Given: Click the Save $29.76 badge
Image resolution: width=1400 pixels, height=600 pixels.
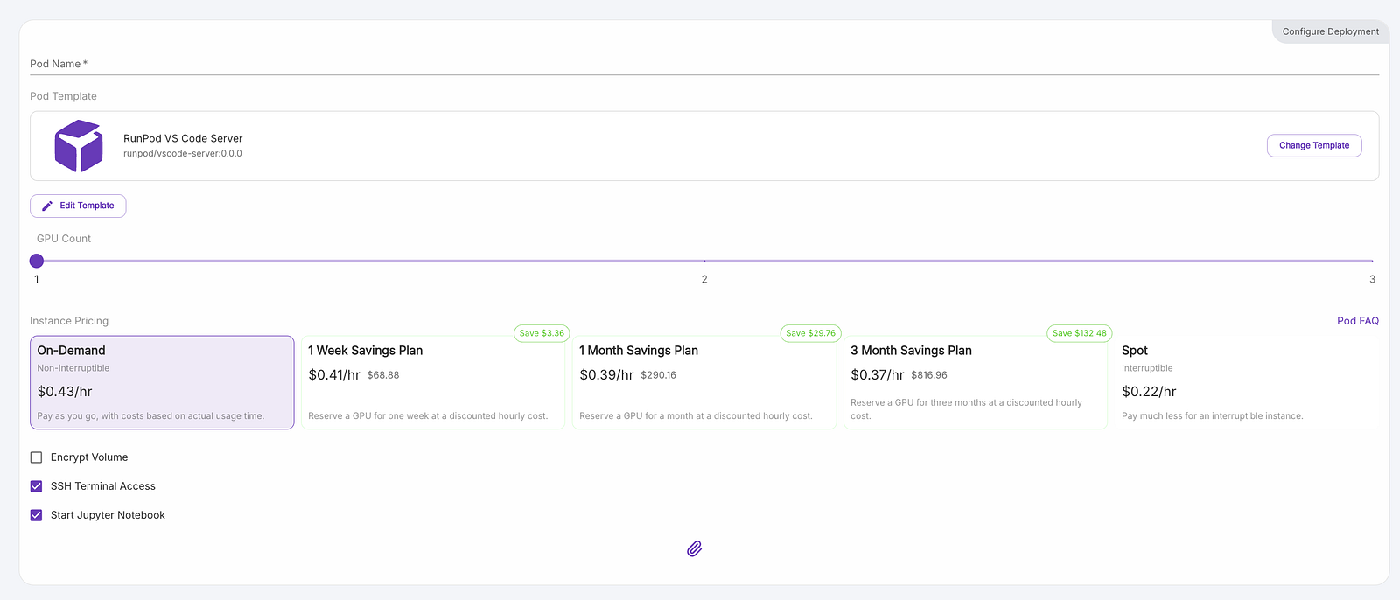Looking at the screenshot, I should [x=810, y=333].
